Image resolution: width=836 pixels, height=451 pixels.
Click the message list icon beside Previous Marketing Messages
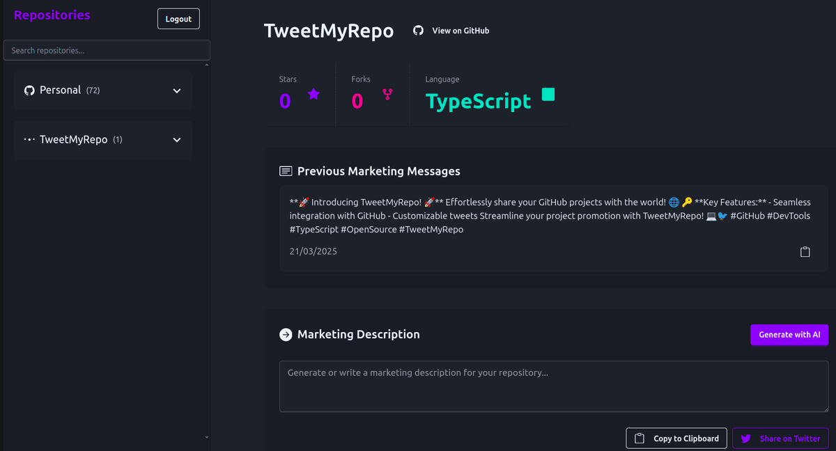pyautogui.click(x=286, y=171)
